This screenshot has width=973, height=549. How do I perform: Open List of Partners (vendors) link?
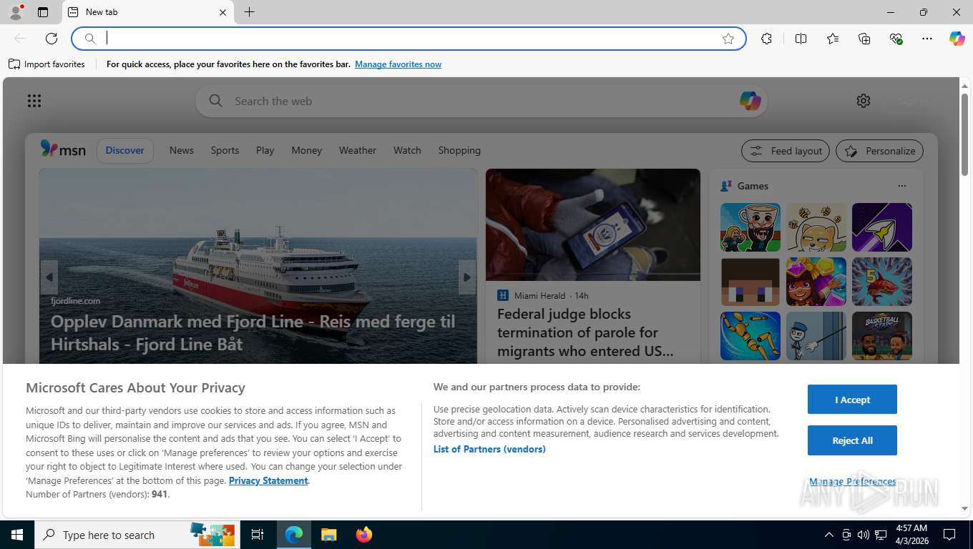[x=489, y=450]
